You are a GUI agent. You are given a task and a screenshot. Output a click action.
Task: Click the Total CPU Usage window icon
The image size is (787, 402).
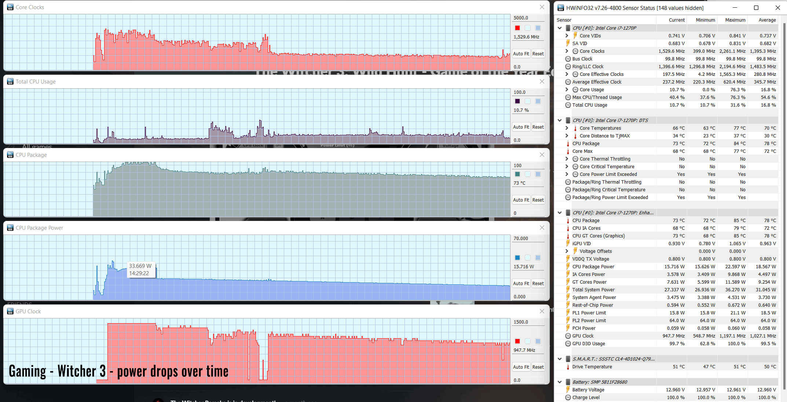pyautogui.click(x=10, y=81)
